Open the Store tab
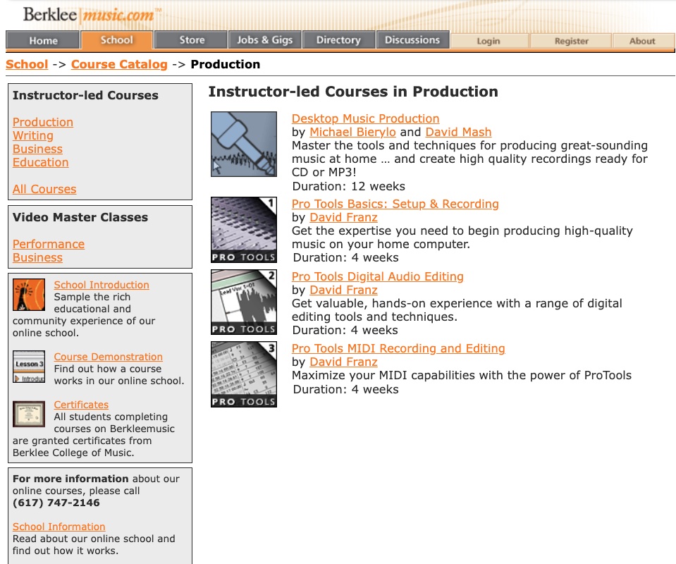The height and width of the screenshot is (564, 676). coord(192,40)
